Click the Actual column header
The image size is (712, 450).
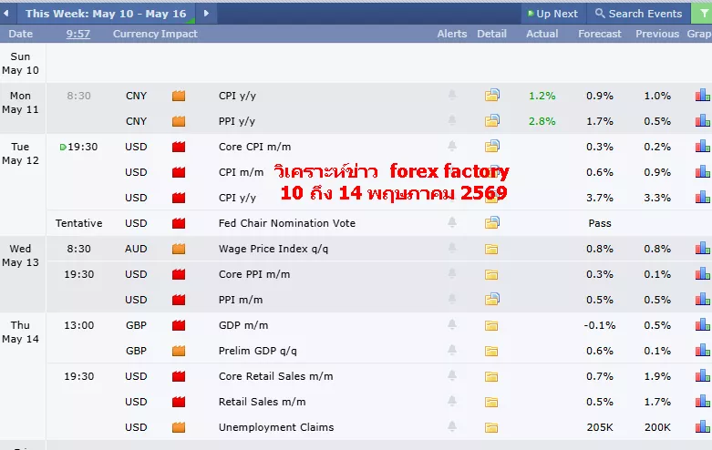(x=542, y=34)
